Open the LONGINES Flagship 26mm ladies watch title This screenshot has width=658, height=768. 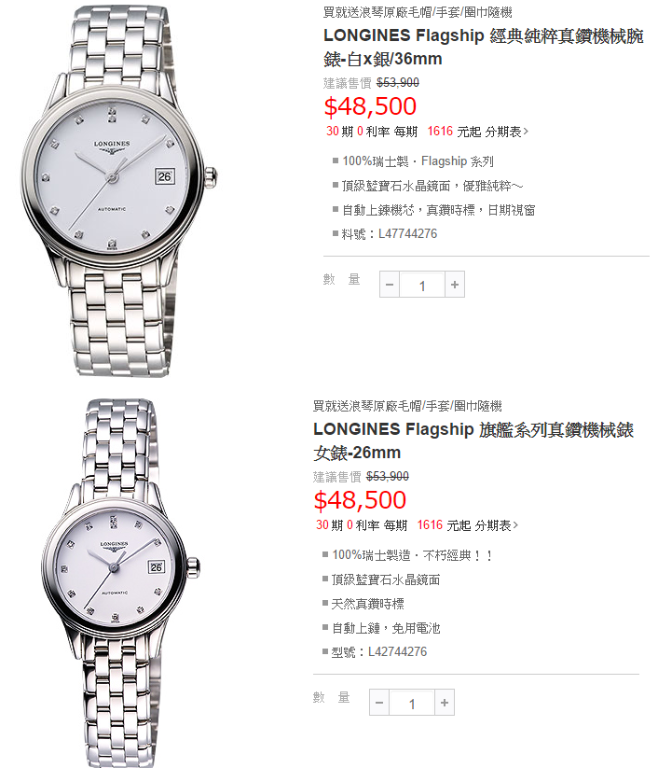pyautogui.click(x=473, y=440)
